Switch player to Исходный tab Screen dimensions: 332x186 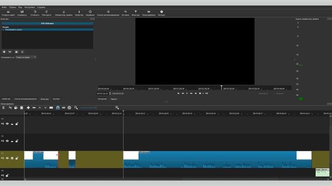click(102, 99)
